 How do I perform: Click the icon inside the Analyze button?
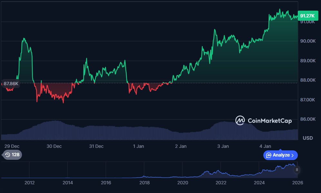tap(268, 155)
